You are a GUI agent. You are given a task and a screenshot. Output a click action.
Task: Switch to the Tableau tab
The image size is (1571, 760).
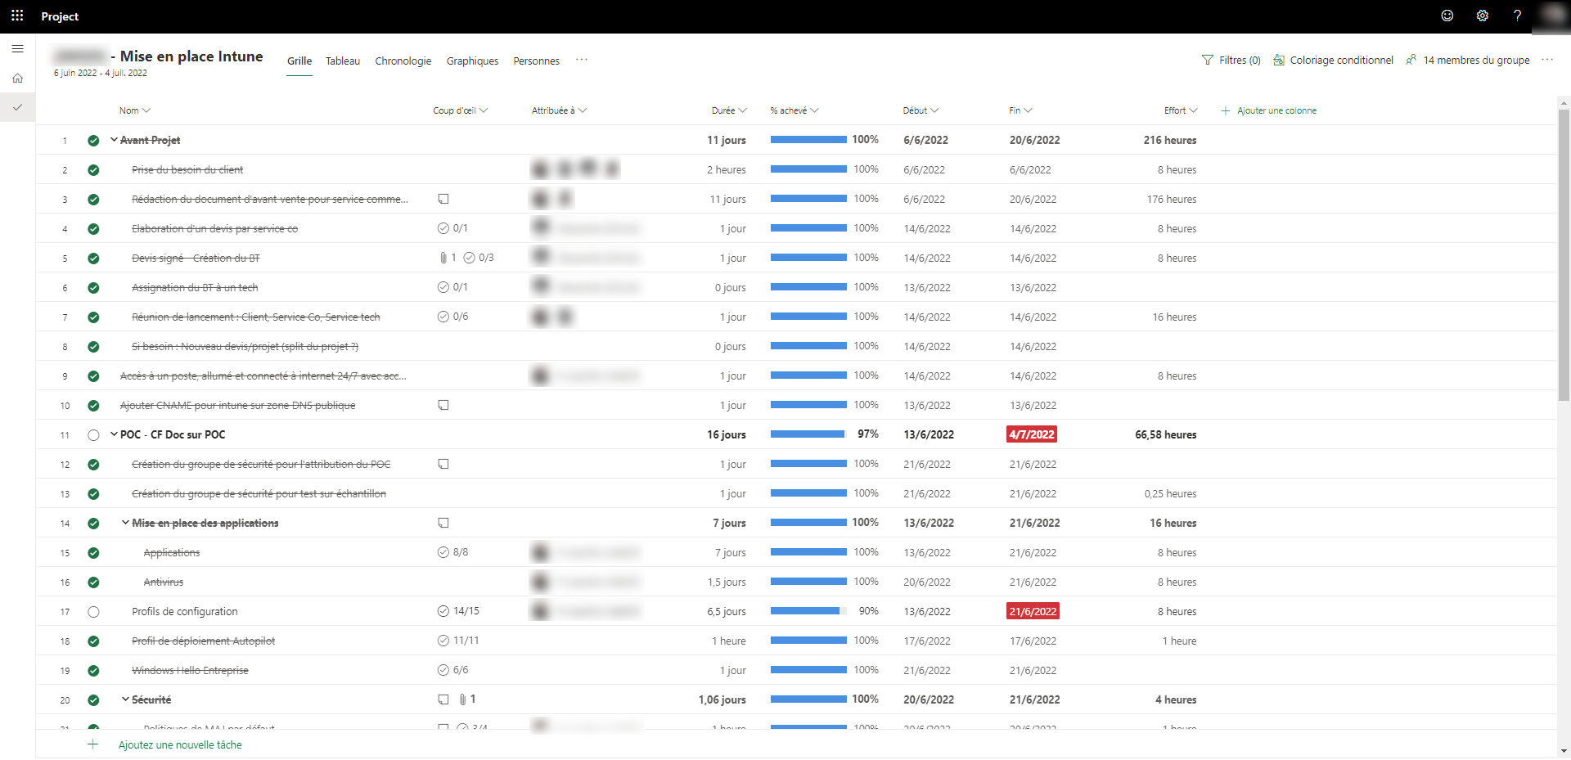pyautogui.click(x=343, y=61)
